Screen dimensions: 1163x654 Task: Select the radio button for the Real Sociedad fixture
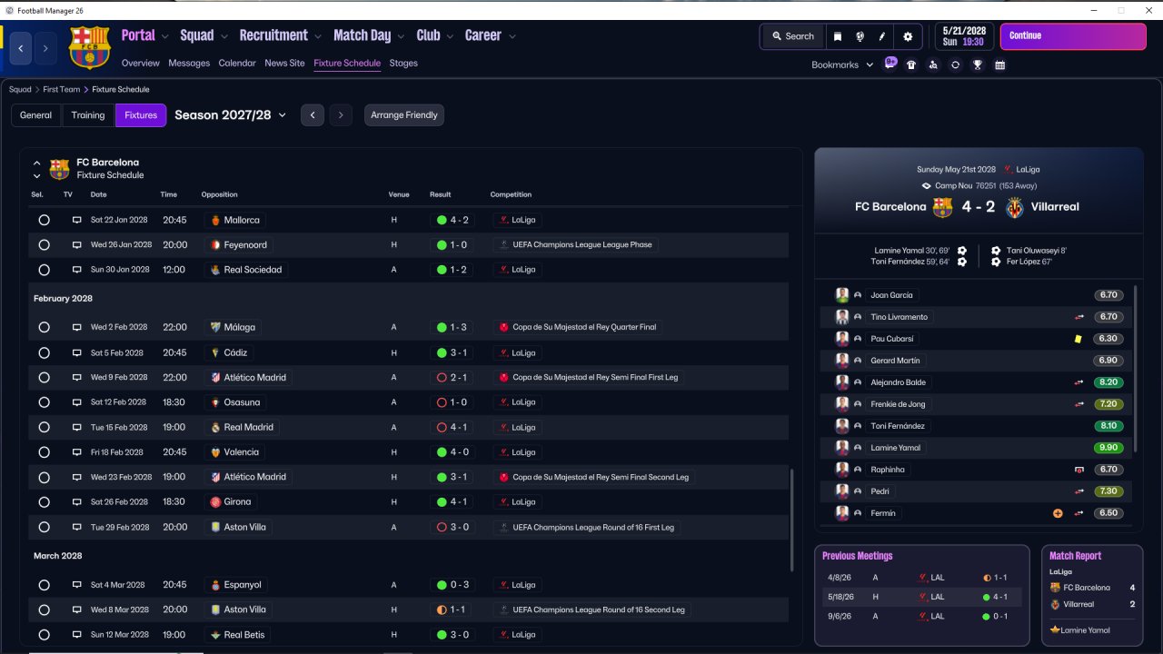click(44, 270)
